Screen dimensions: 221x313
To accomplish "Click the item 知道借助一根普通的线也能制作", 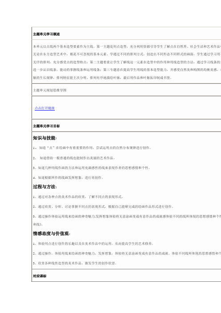I will [74, 158].
